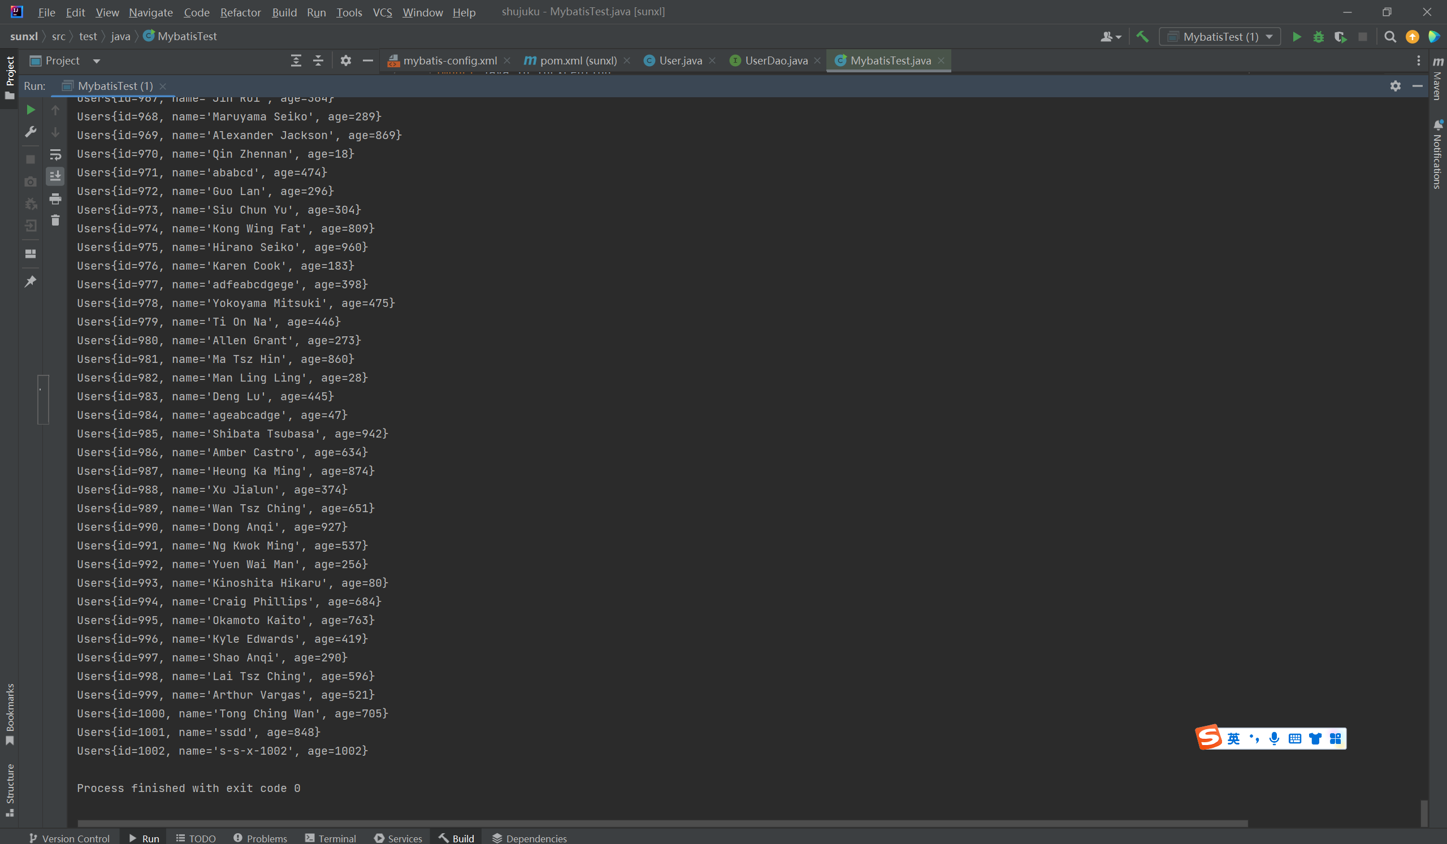Toggle the Sogou English/Chinese input mode
The width and height of the screenshot is (1447, 844).
(1233, 738)
